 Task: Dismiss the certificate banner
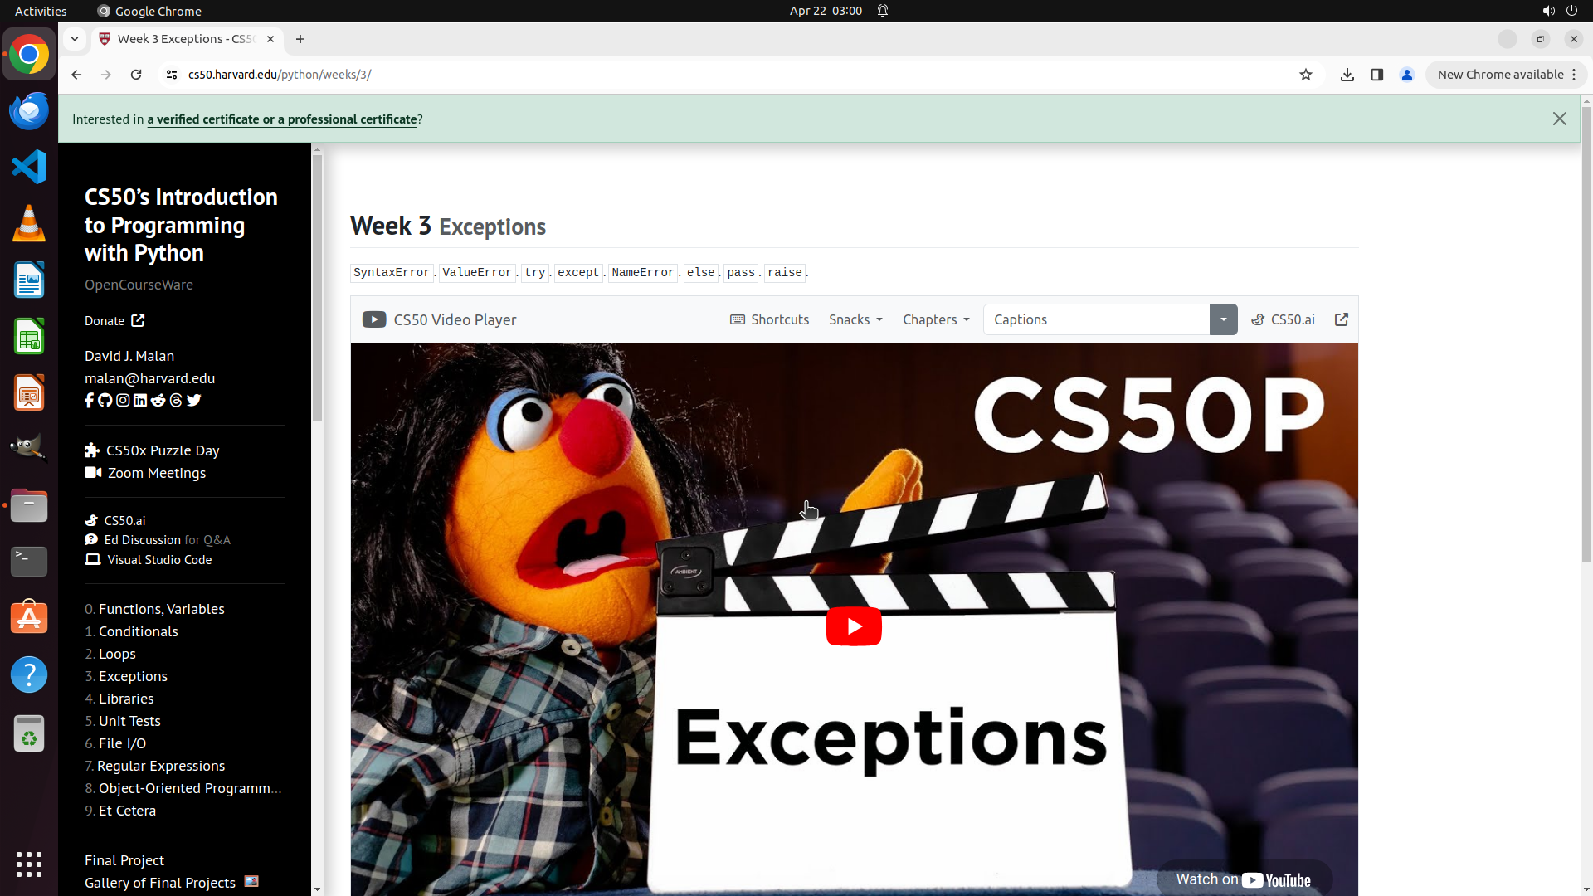[x=1559, y=119]
